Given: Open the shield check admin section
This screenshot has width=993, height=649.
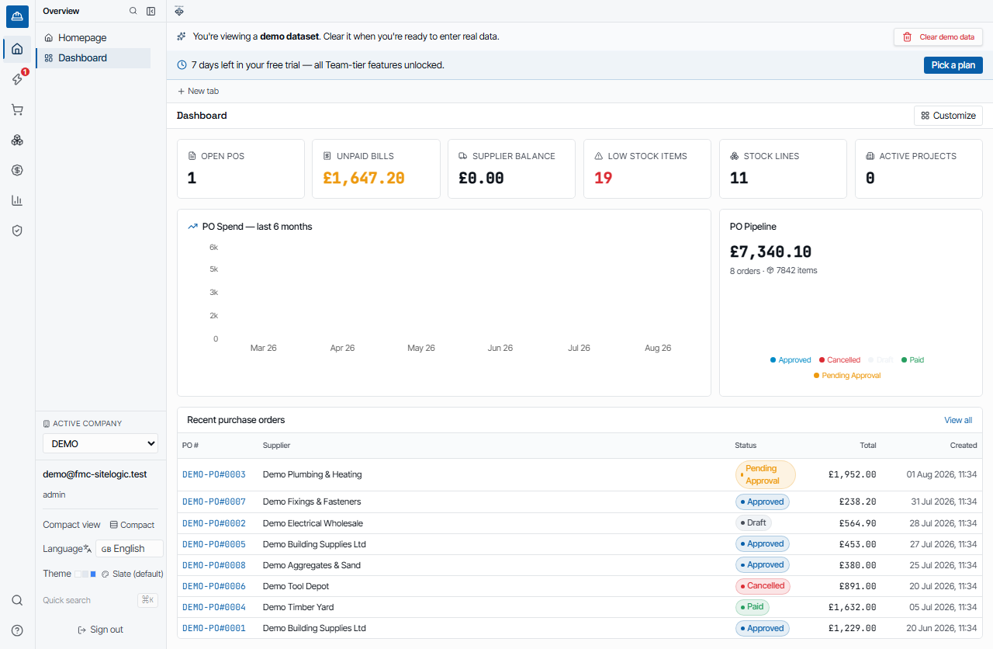Looking at the screenshot, I should click(x=17, y=231).
